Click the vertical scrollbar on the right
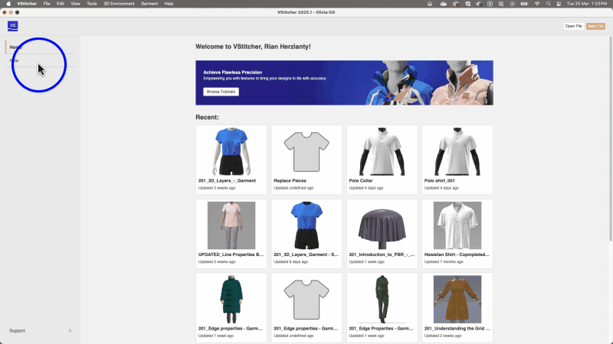Screen dimensions: 613x344 click(x=610, y=138)
